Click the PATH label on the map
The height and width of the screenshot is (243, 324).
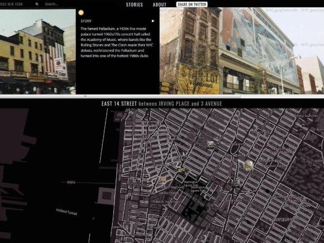pos(71,183)
